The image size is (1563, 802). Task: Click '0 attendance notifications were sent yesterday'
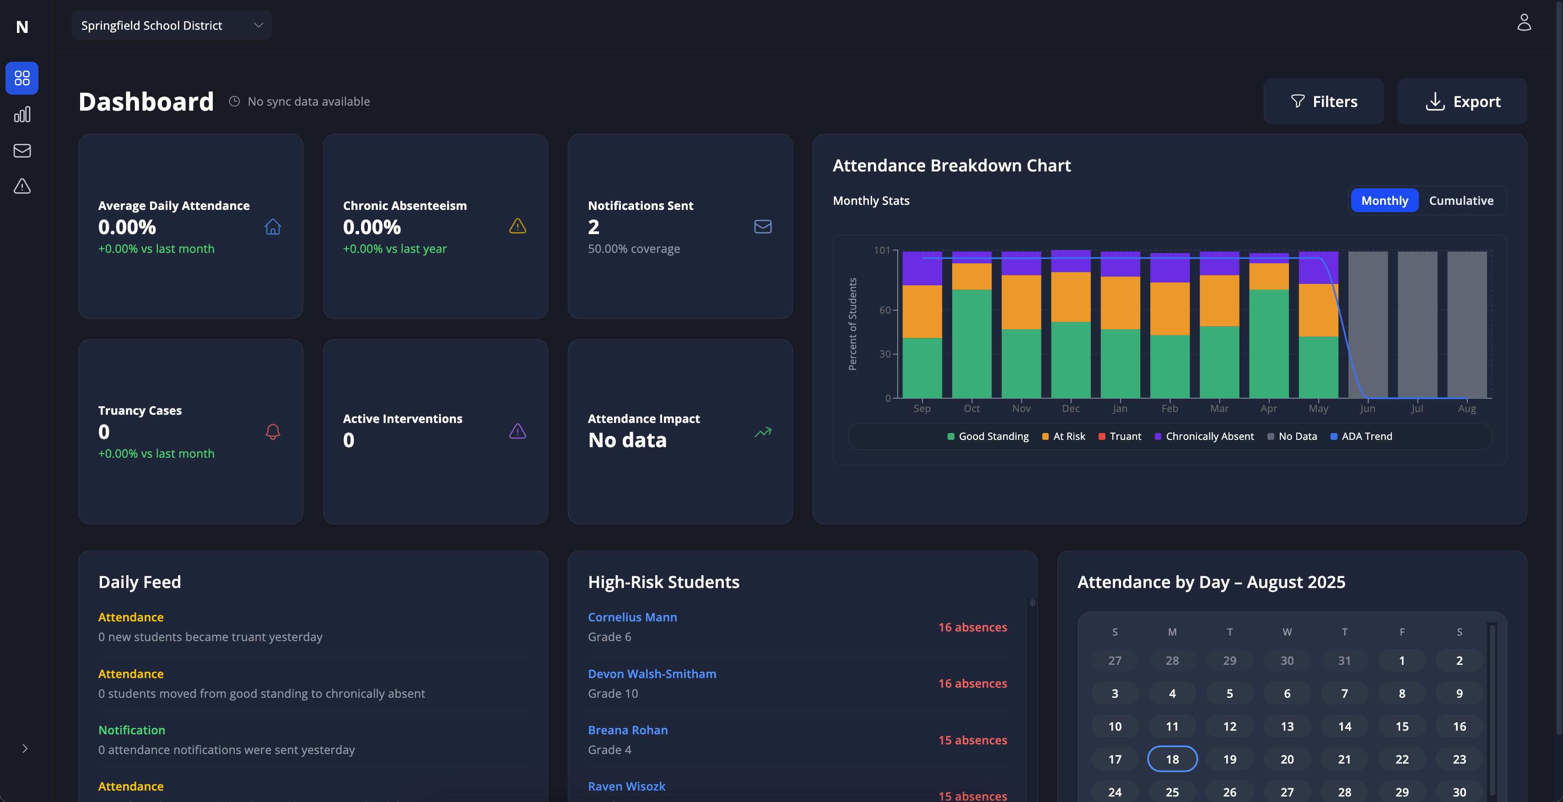point(226,750)
